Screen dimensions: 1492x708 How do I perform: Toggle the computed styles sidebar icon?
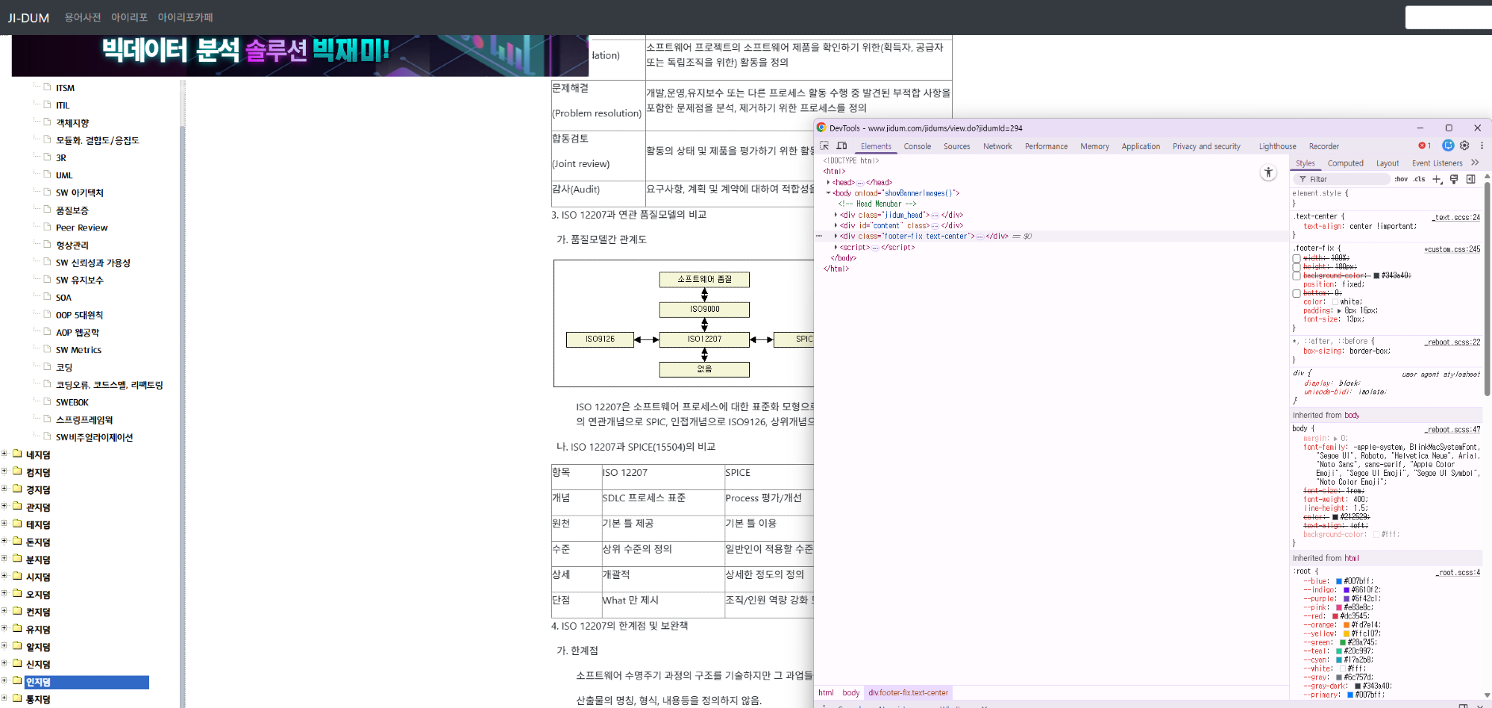click(x=1470, y=179)
